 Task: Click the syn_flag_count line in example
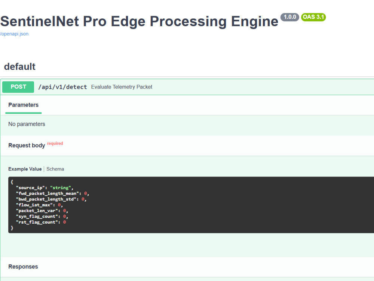[x=42, y=217]
